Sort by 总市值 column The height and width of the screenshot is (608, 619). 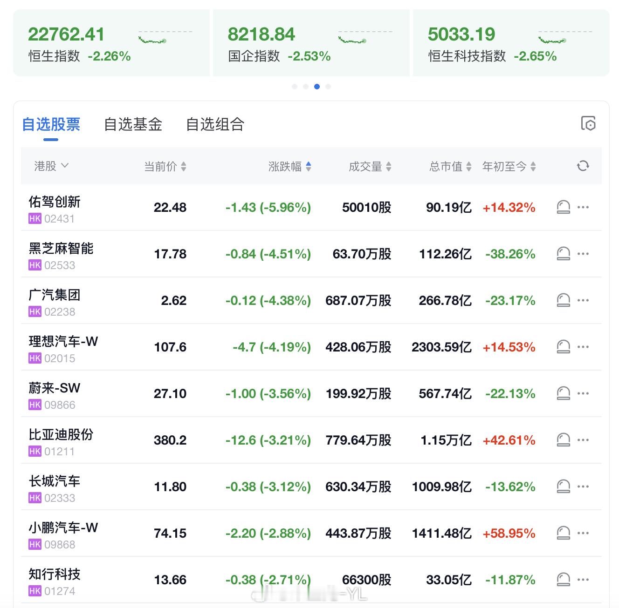[450, 166]
